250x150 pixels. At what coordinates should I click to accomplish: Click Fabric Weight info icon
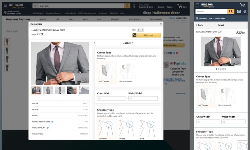[52, 122]
